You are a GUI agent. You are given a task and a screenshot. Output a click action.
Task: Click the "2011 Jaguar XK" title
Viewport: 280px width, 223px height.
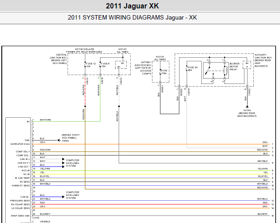tap(132, 6)
